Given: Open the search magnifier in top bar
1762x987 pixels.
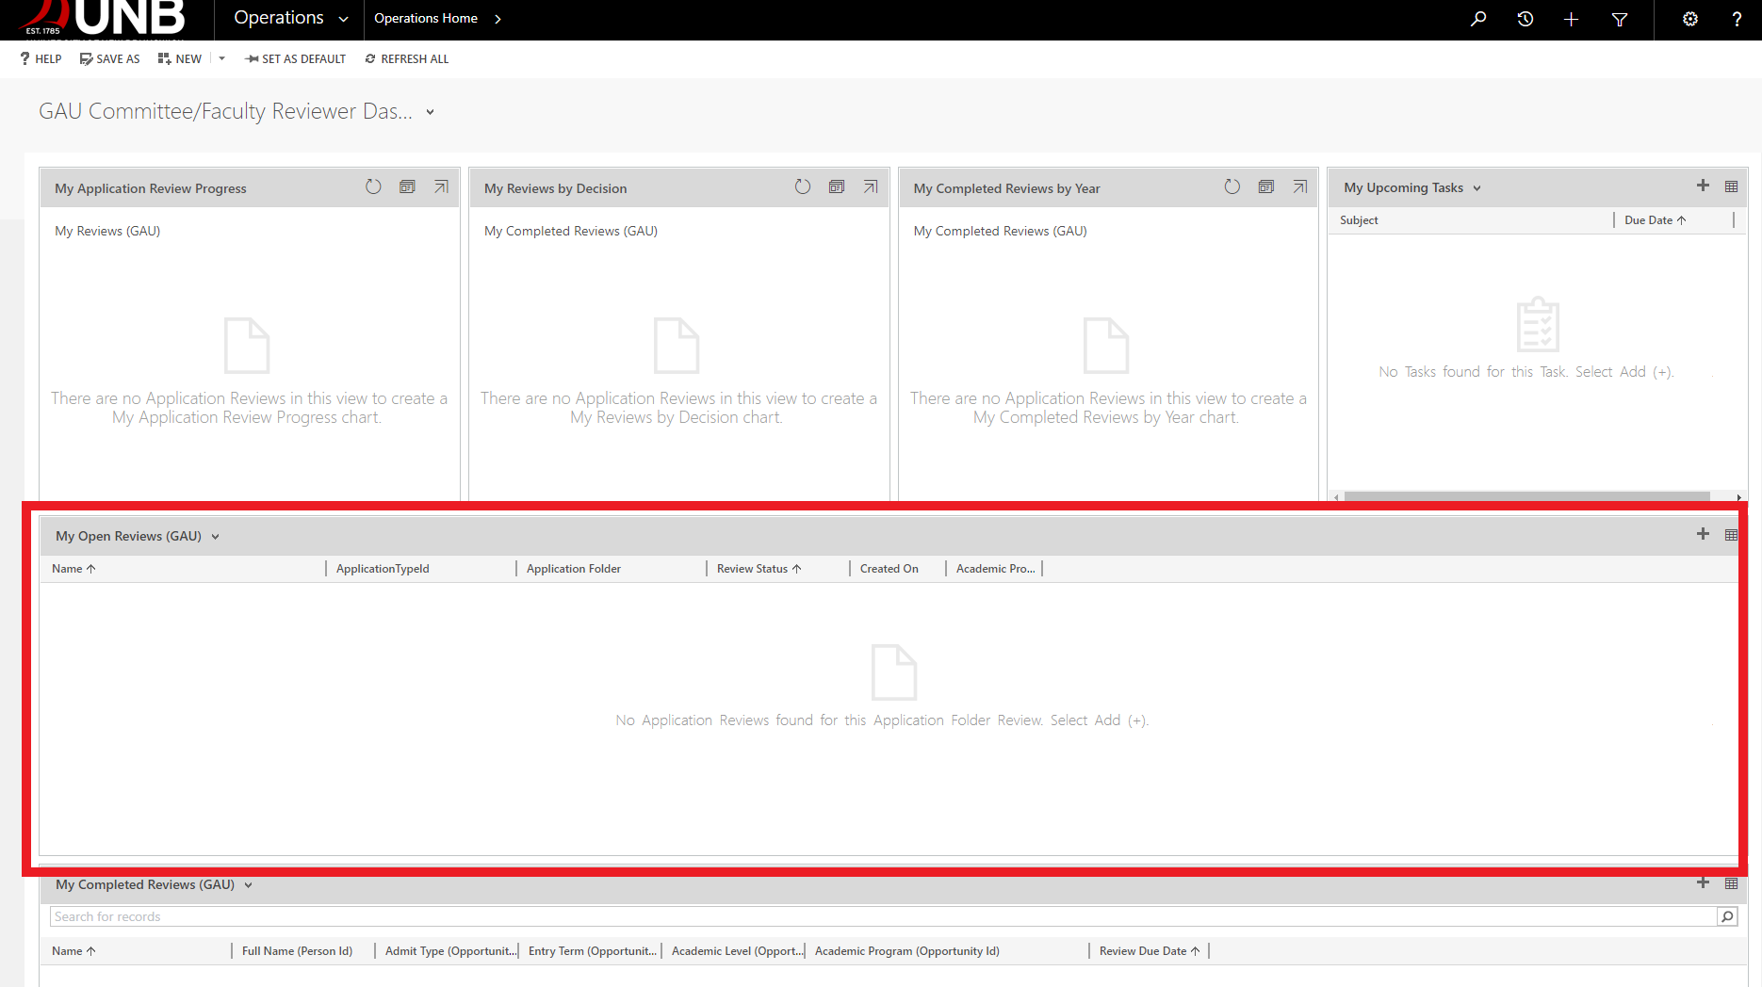Looking at the screenshot, I should coord(1478,19).
